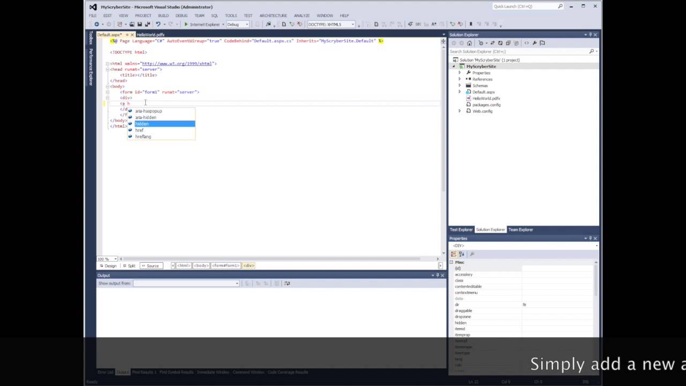Image resolution: width=686 pixels, height=386 pixels.
Task: Open the ANALYZE menu
Action: (302, 16)
